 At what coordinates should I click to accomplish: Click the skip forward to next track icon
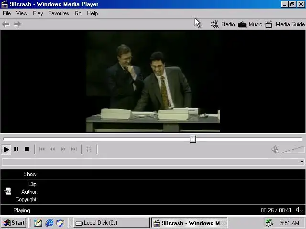74,149
